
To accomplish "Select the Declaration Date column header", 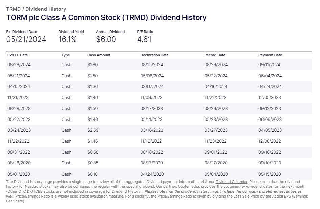I will click(x=154, y=55).
